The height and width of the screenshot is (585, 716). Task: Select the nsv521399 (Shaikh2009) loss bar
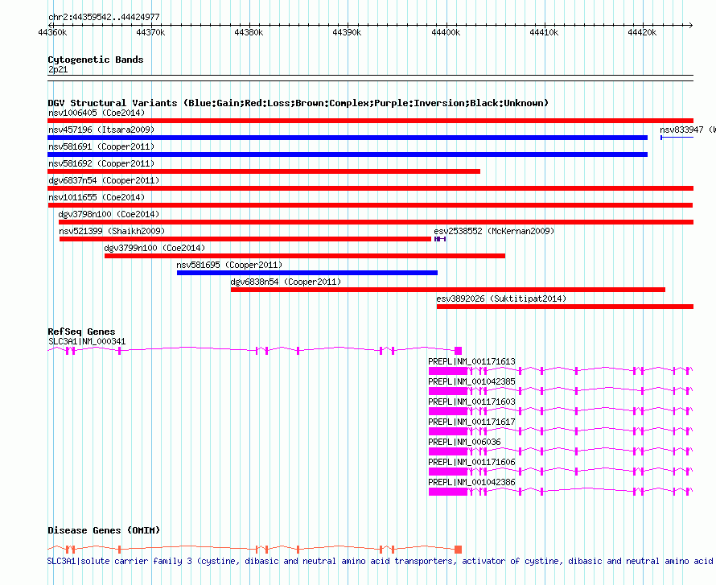pyautogui.click(x=245, y=239)
